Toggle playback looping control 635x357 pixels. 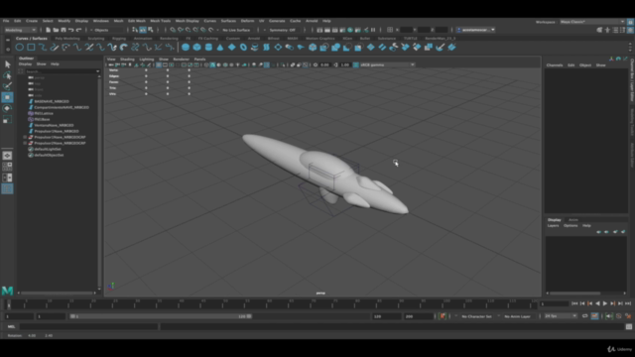pos(585,316)
